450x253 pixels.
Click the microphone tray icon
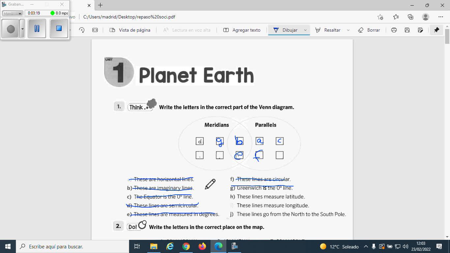[374, 246]
